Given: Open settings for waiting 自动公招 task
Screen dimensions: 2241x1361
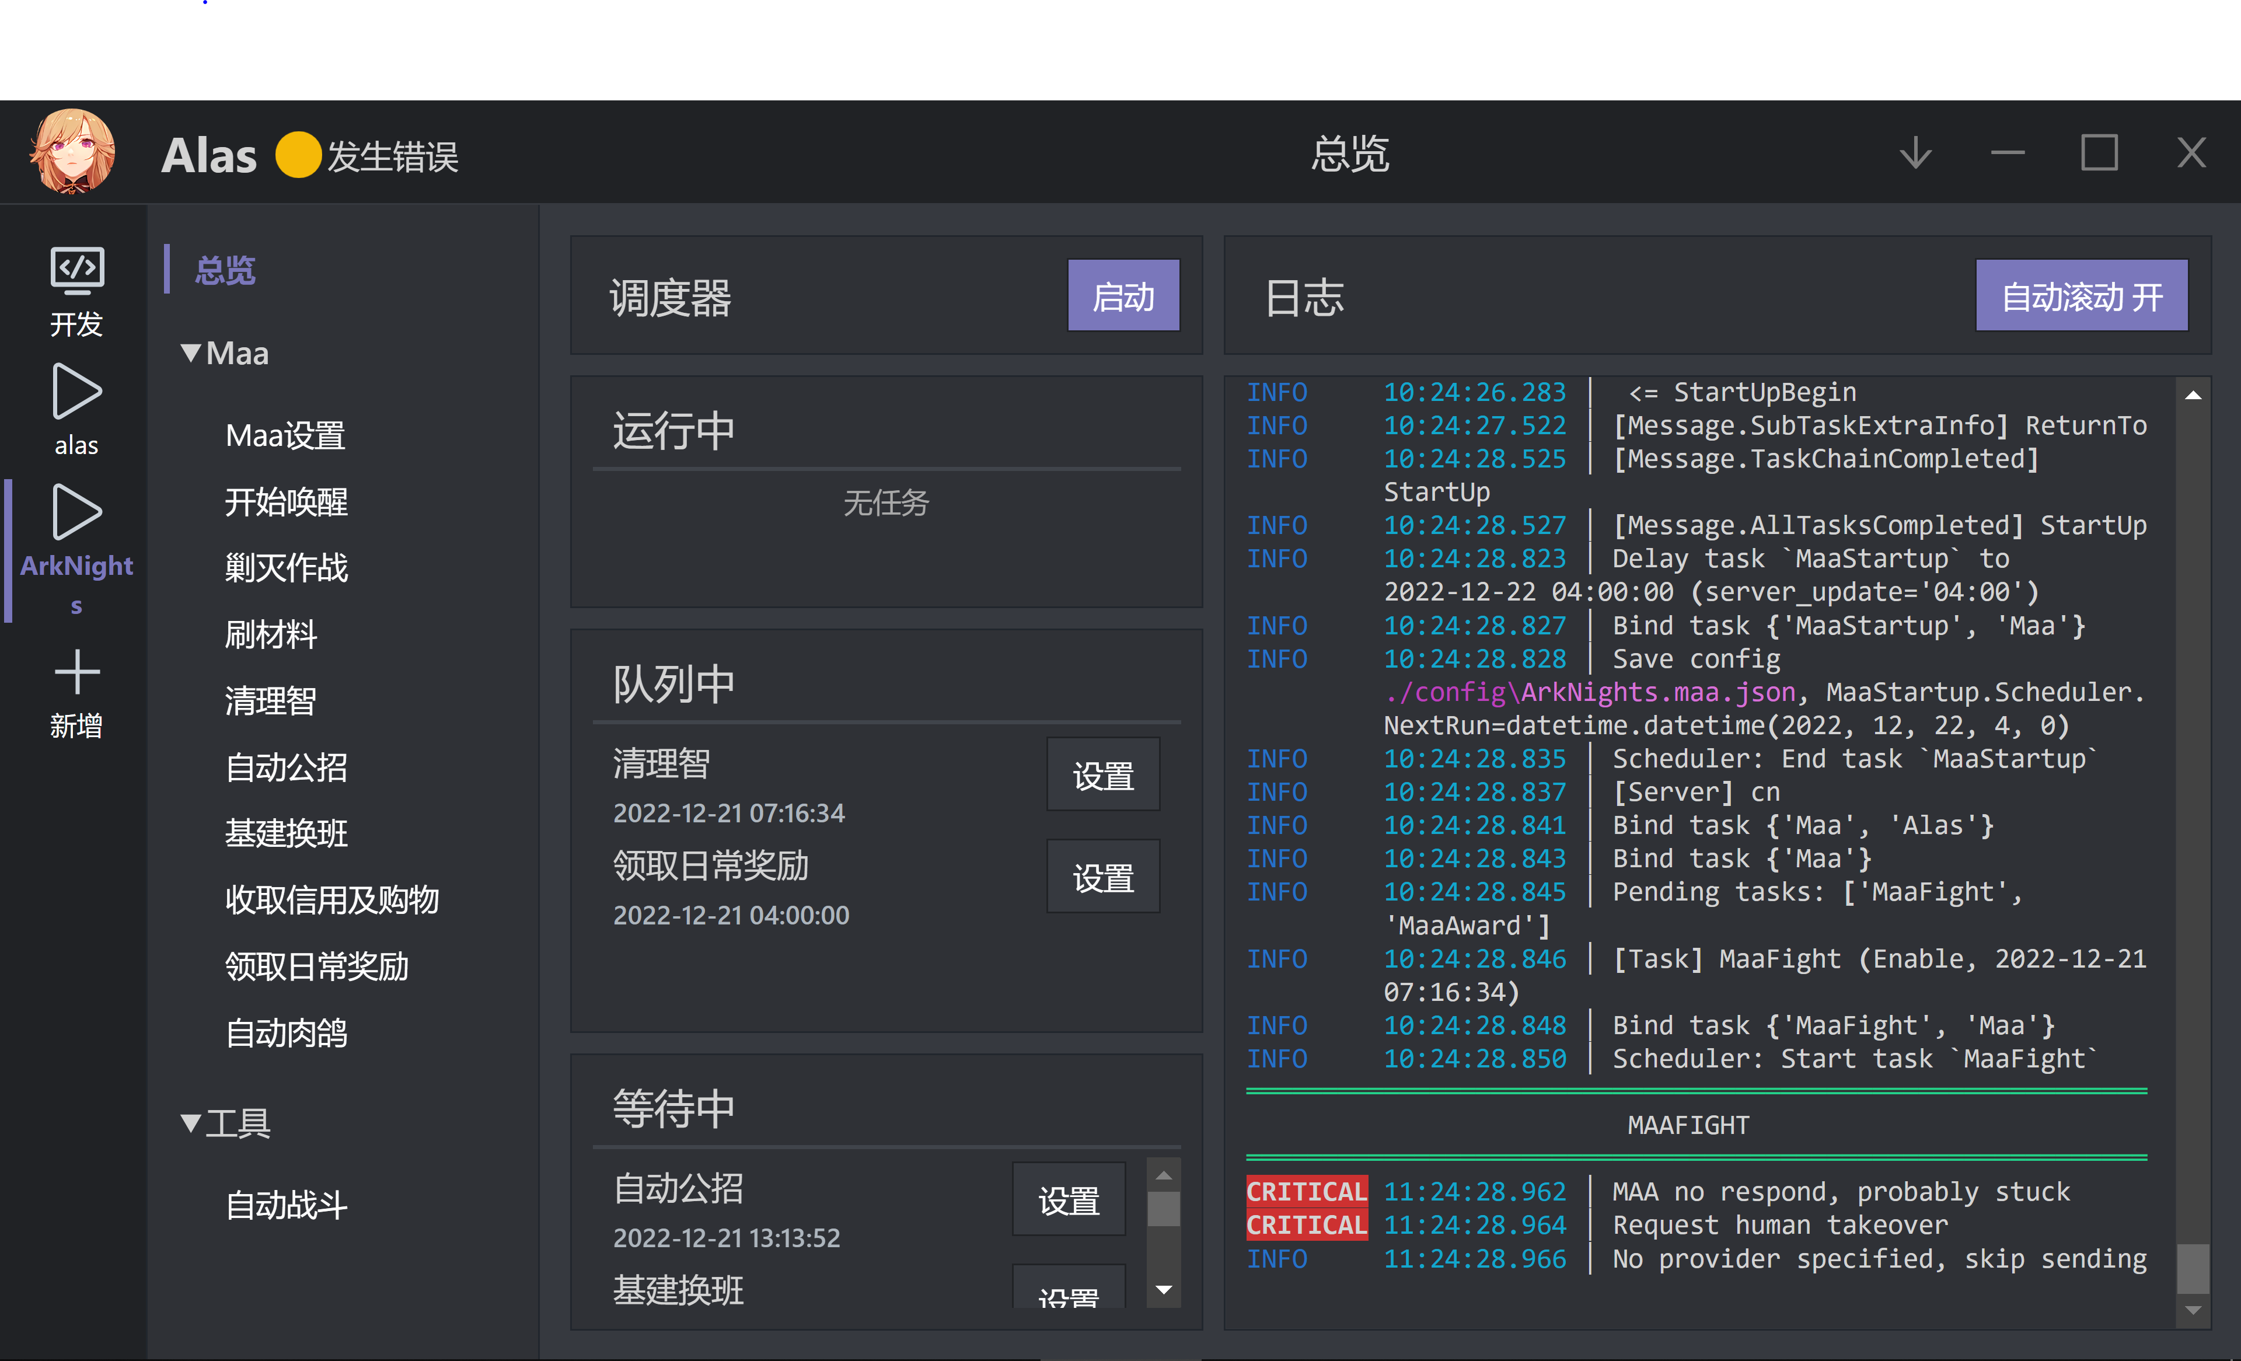Looking at the screenshot, I should point(1069,1199).
